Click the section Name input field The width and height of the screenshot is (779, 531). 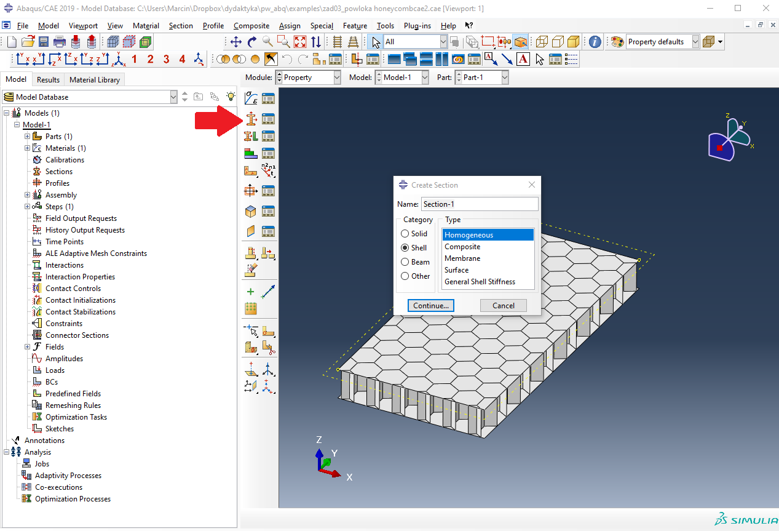click(x=479, y=204)
